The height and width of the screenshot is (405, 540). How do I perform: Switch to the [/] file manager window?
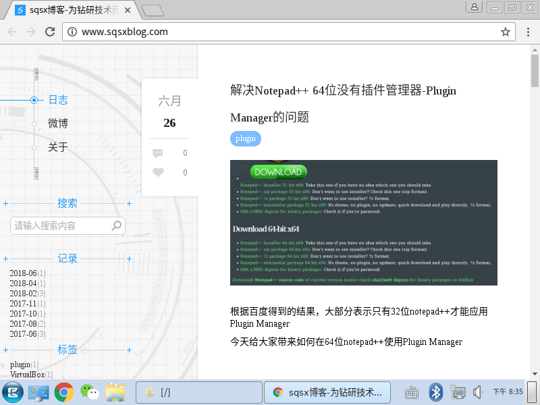[x=198, y=393]
